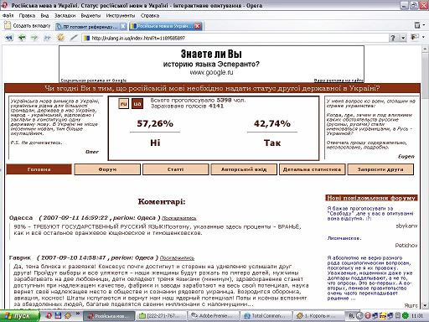
Task: Click the page's vertical scrollbar down arrow
Action: 425,305
